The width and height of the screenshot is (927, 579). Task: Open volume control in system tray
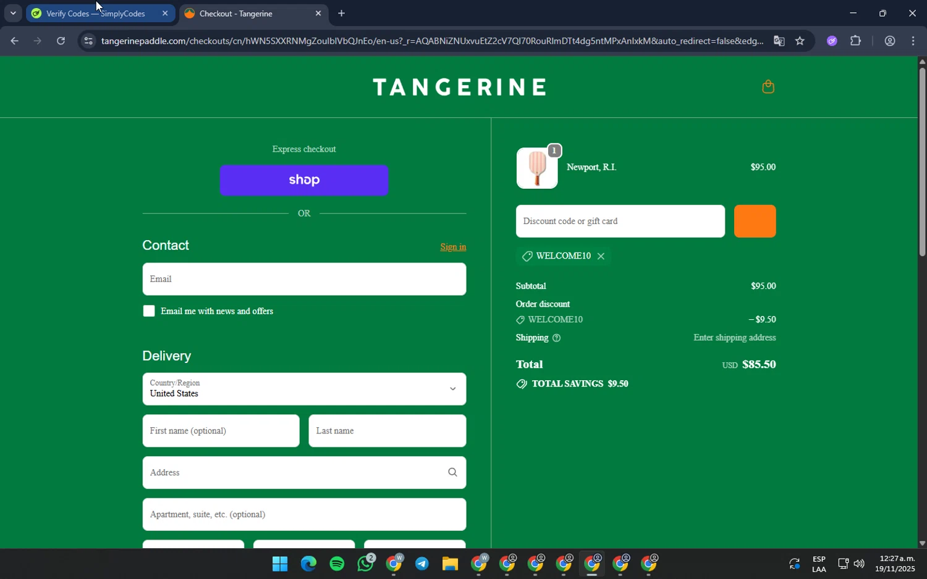pyautogui.click(x=859, y=564)
